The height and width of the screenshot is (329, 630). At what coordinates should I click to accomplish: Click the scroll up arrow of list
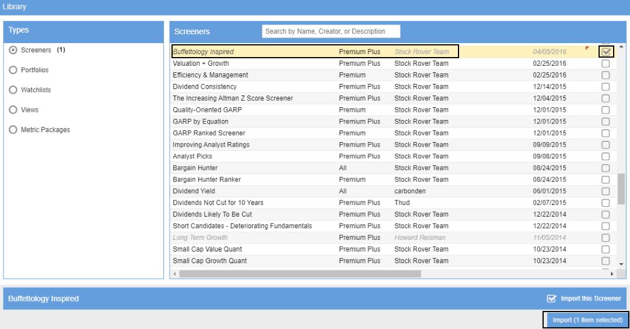click(621, 47)
